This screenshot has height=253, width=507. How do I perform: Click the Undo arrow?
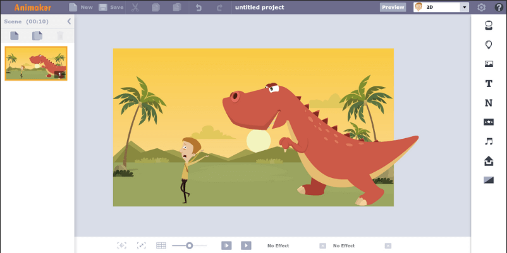click(x=199, y=8)
